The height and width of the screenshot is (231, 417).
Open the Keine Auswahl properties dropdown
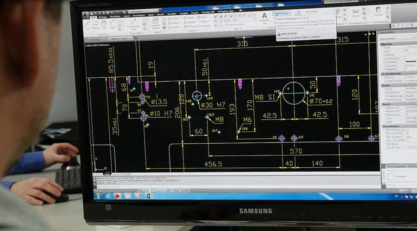pyautogui.click(x=397, y=39)
